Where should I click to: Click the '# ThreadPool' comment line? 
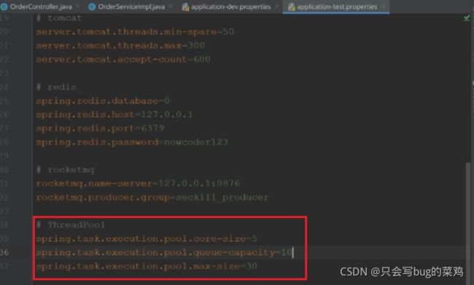point(71,225)
